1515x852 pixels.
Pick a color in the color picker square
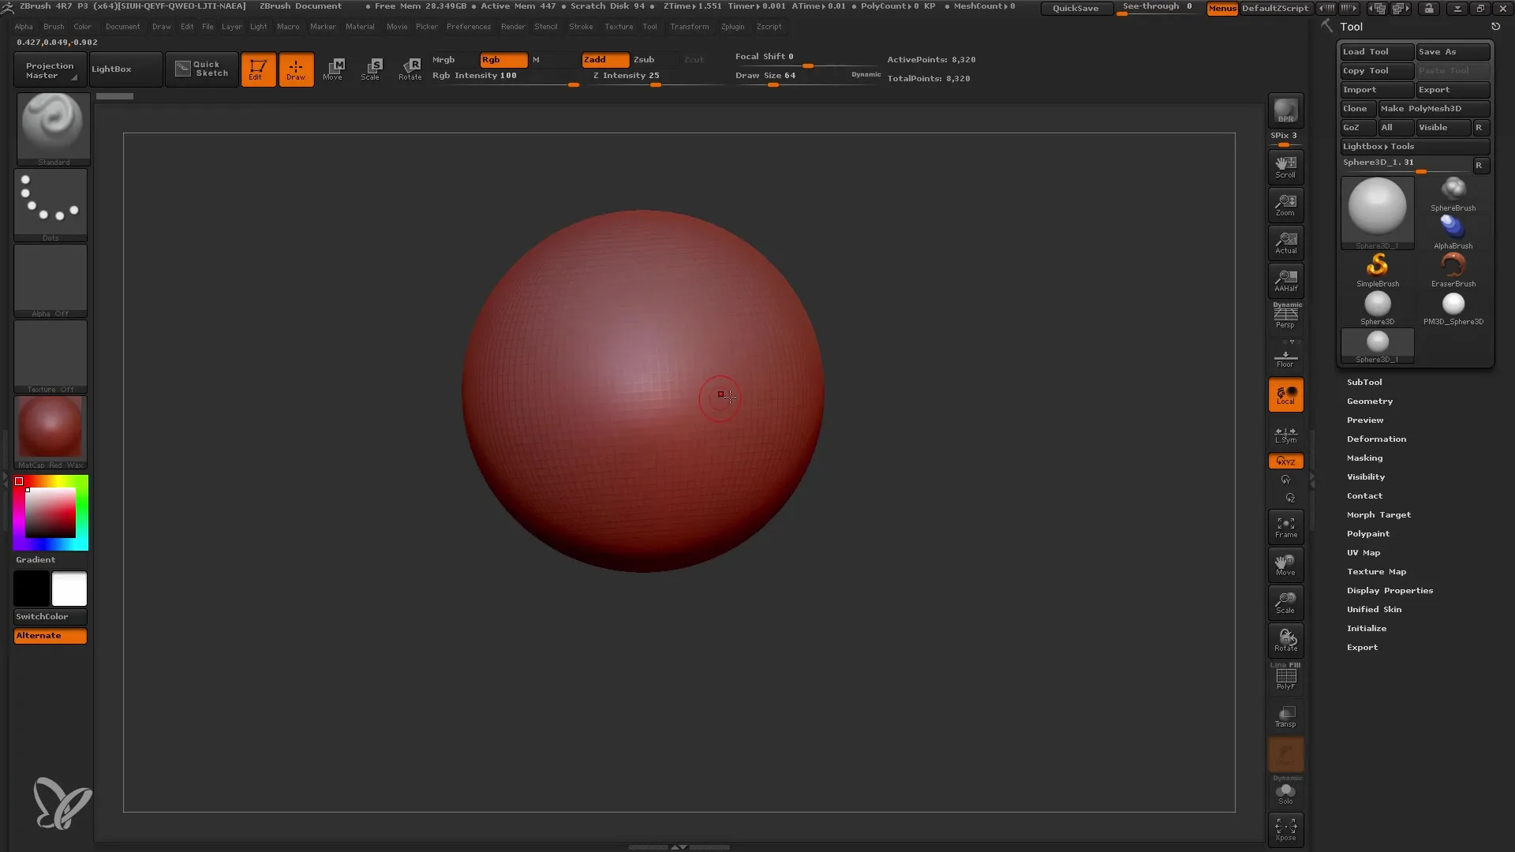pos(50,513)
